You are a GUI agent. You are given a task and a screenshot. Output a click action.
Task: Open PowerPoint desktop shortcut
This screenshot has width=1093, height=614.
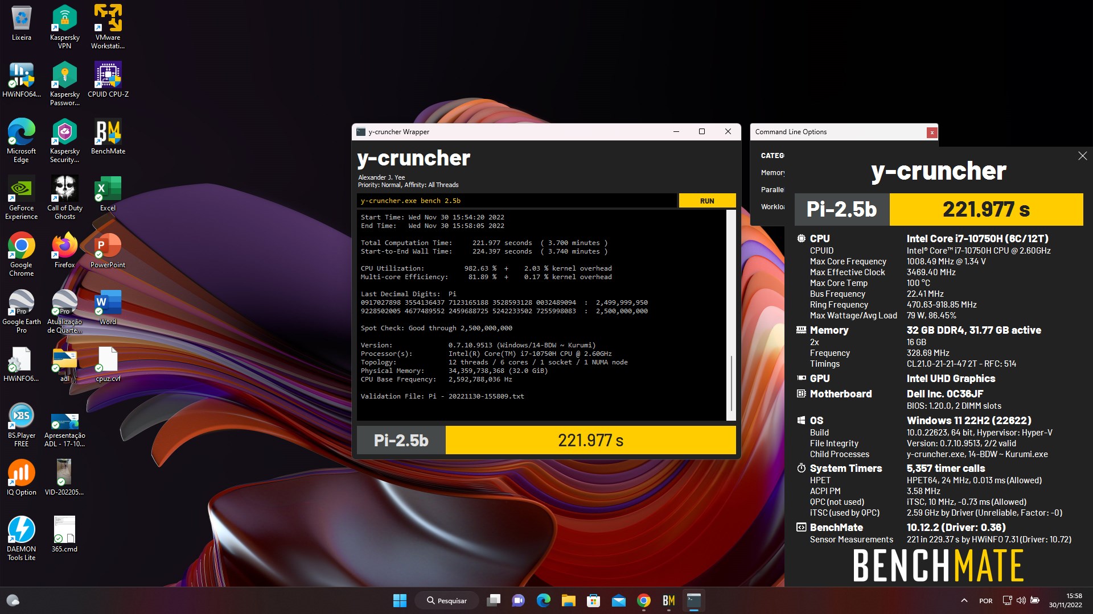[108, 251]
